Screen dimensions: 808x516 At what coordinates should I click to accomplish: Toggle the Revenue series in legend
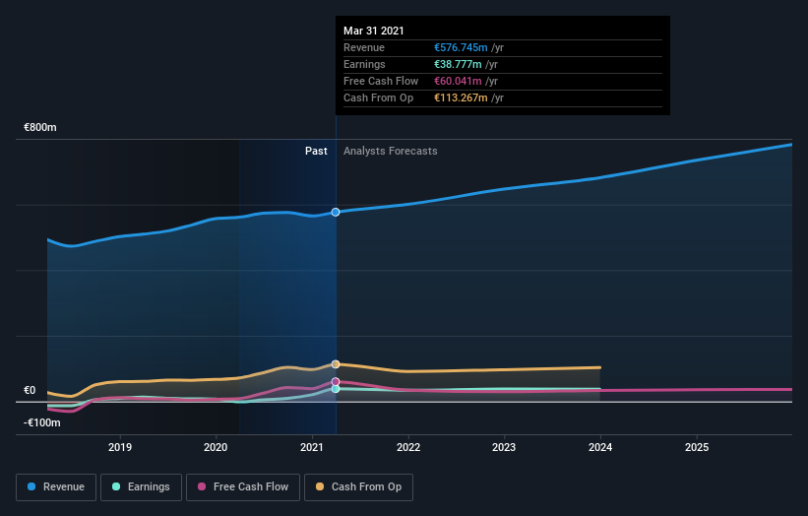tap(56, 487)
